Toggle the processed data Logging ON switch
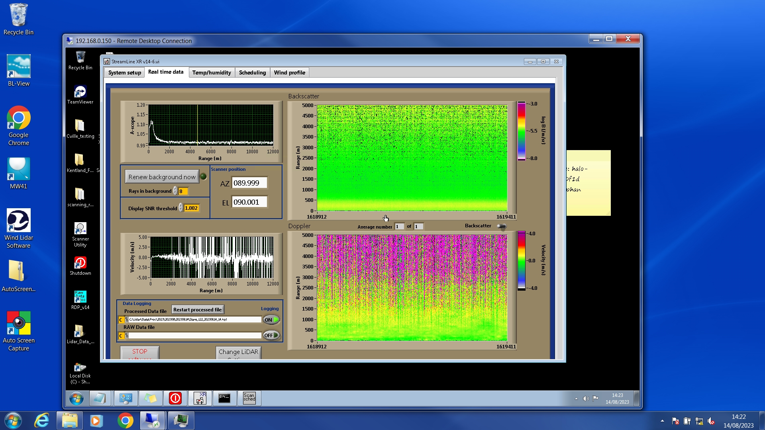The height and width of the screenshot is (430, 765). click(x=271, y=320)
